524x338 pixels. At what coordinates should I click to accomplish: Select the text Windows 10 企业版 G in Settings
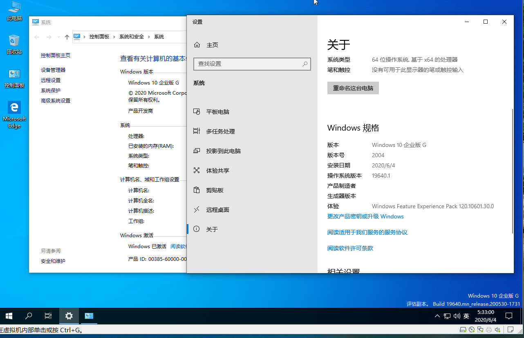tap(399, 145)
